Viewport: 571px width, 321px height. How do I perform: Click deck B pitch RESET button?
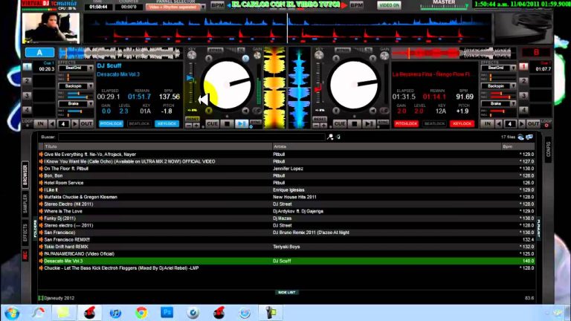tap(320, 119)
